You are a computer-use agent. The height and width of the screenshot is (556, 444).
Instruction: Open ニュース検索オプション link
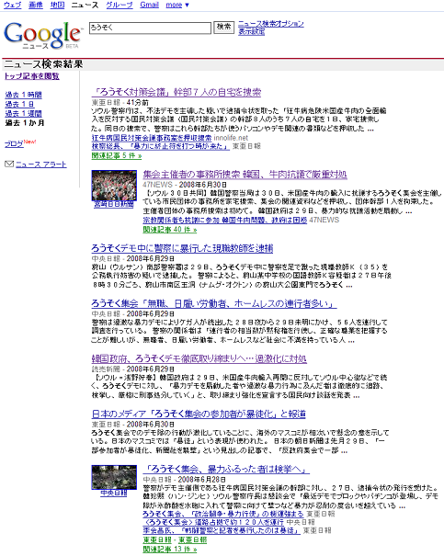click(x=271, y=24)
